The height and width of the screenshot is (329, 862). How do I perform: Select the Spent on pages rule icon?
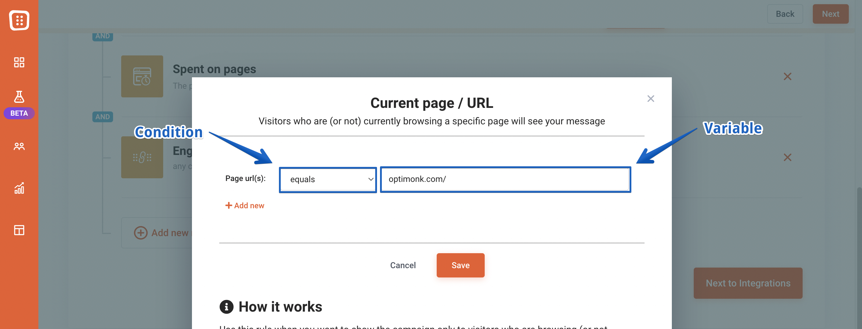tap(142, 76)
